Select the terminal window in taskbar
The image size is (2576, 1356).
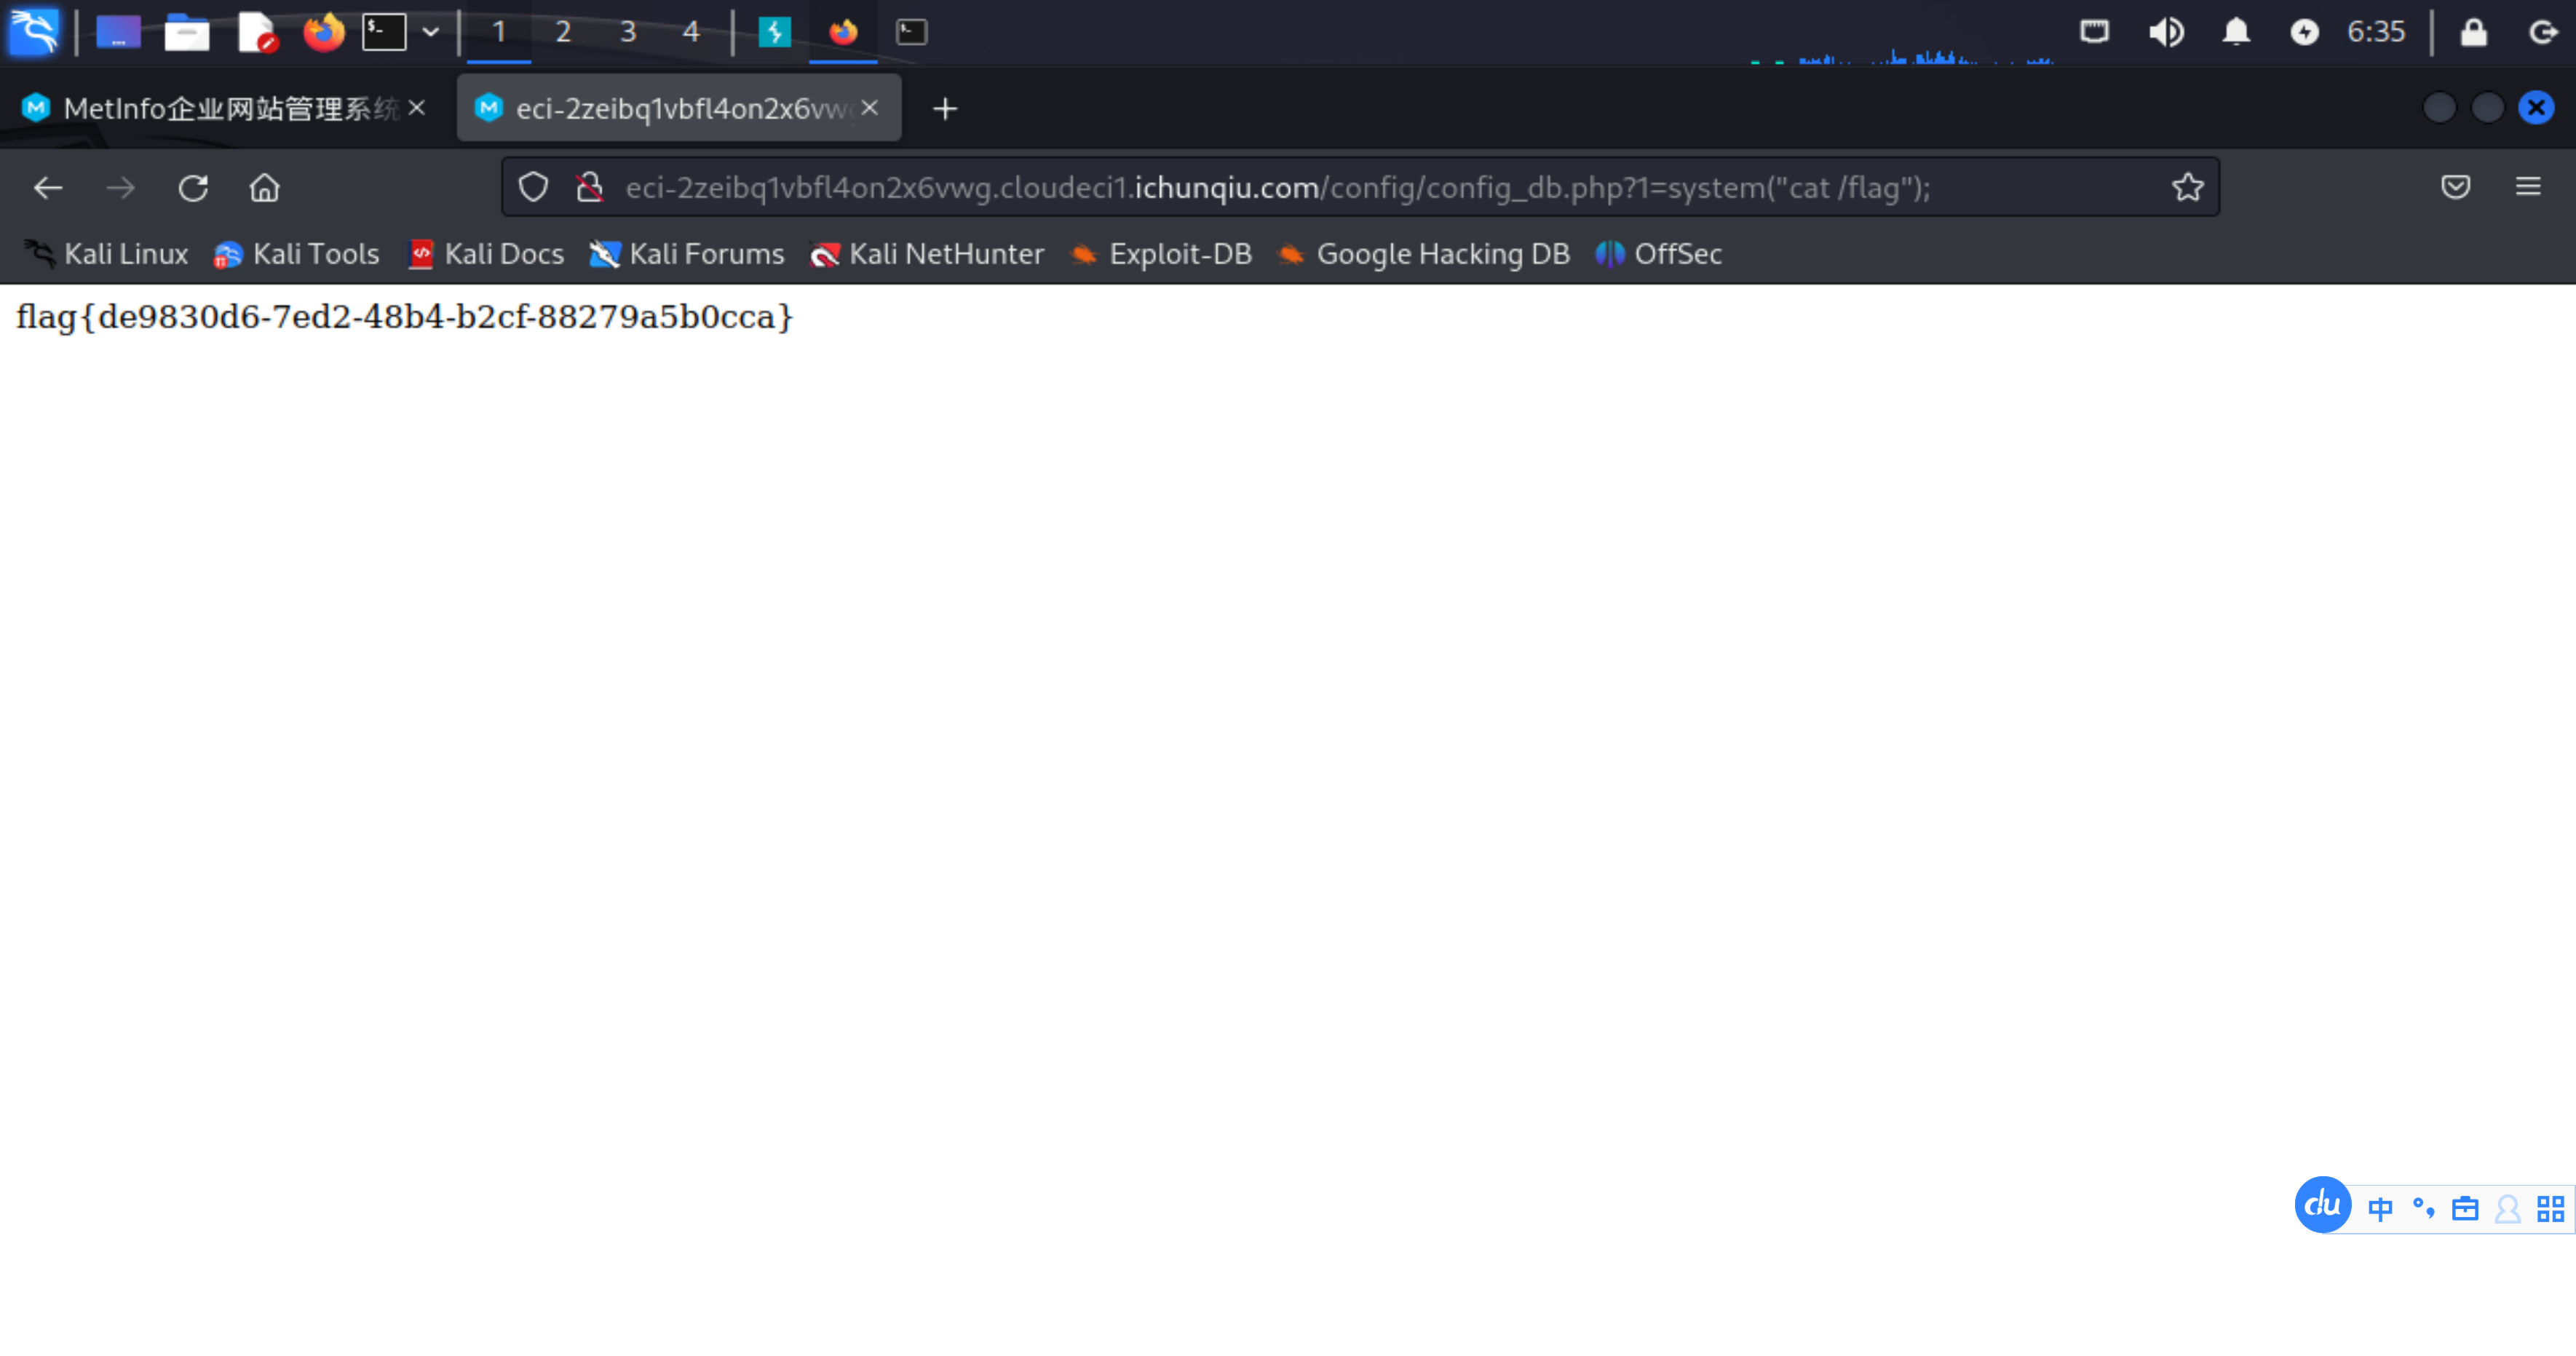click(911, 32)
